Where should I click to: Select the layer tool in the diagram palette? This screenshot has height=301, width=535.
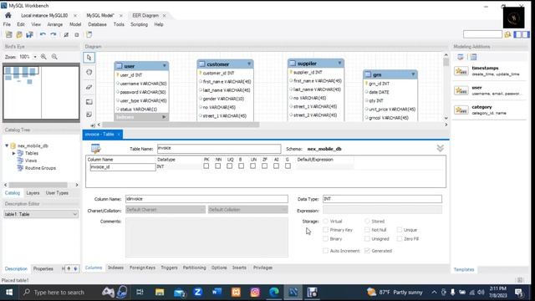click(89, 102)
